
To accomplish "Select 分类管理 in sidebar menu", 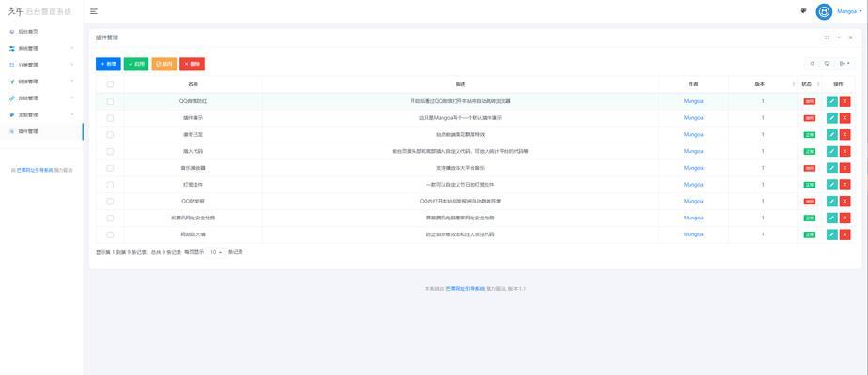I will [41, 65].
